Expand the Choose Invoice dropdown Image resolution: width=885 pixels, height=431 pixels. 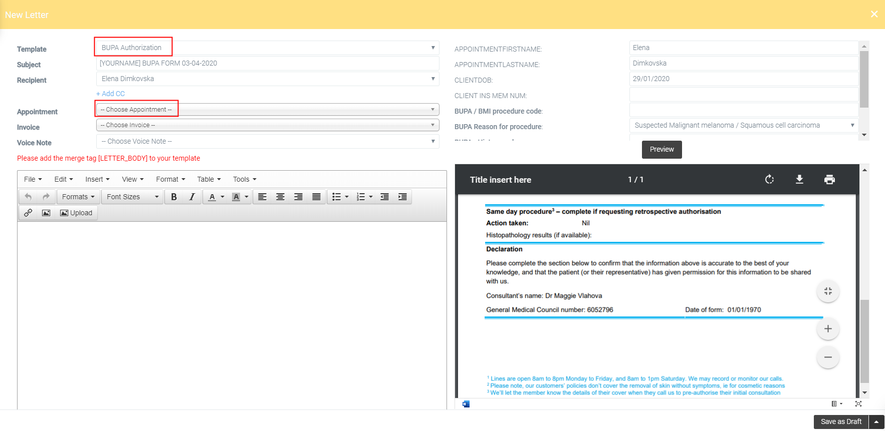pos(268,125)
